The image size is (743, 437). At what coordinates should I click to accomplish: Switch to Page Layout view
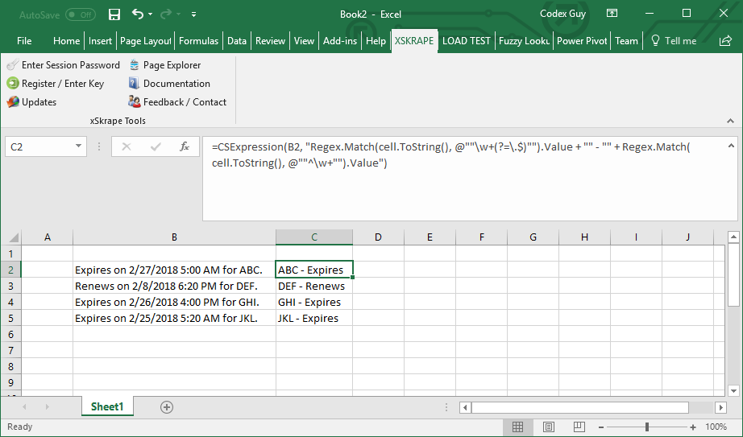(548, 427)
